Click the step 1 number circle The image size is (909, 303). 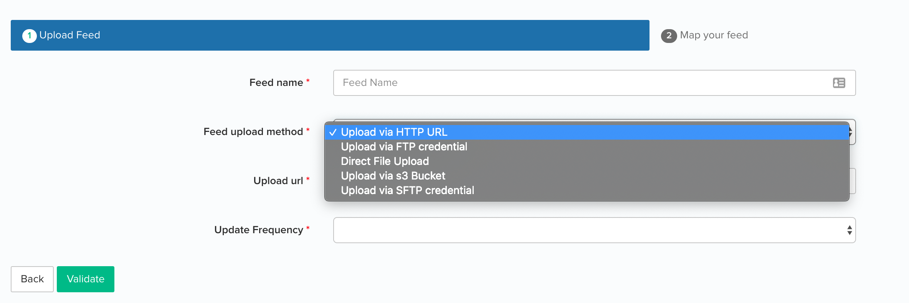tap(29, 36)
